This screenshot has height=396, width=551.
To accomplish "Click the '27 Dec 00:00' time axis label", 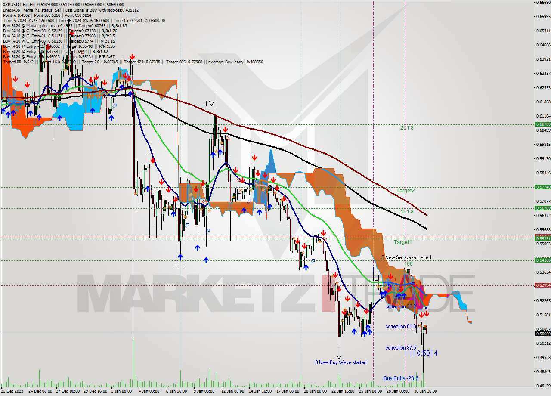I will coord(68,391).
